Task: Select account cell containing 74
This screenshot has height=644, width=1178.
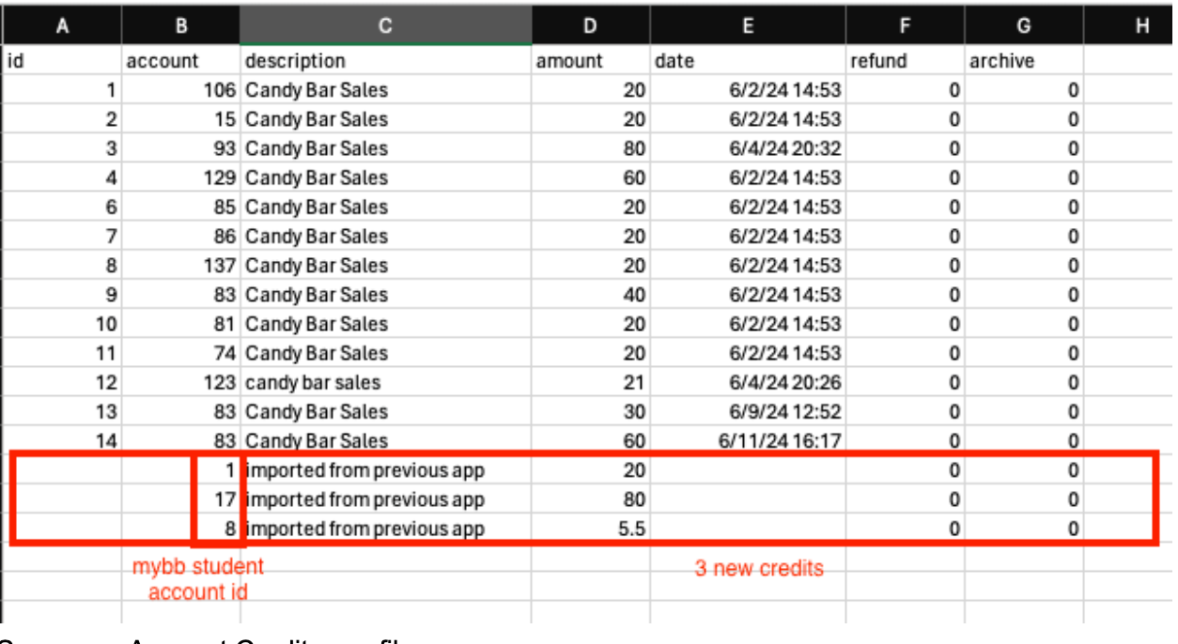Action: (x=181, y=353)
